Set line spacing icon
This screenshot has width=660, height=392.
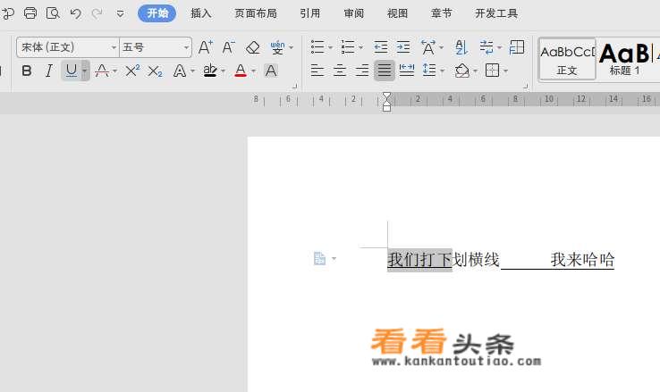point(429,71)
